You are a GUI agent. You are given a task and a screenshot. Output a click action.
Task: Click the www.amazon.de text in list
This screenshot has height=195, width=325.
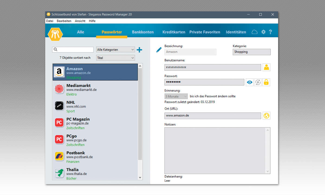click(x=79, y=73)
